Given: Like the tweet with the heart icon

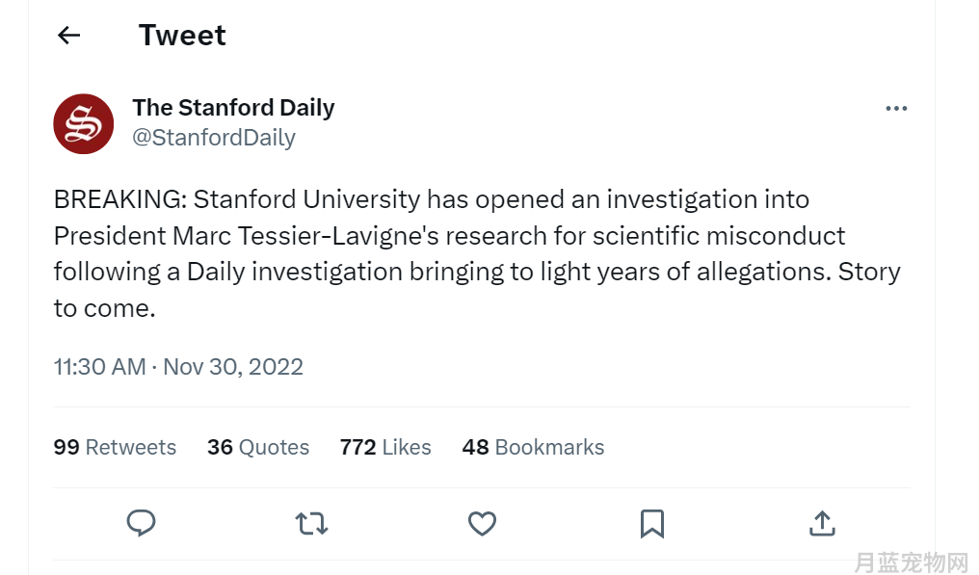Looking at the screenshot, I should click(x=482, y=524).
